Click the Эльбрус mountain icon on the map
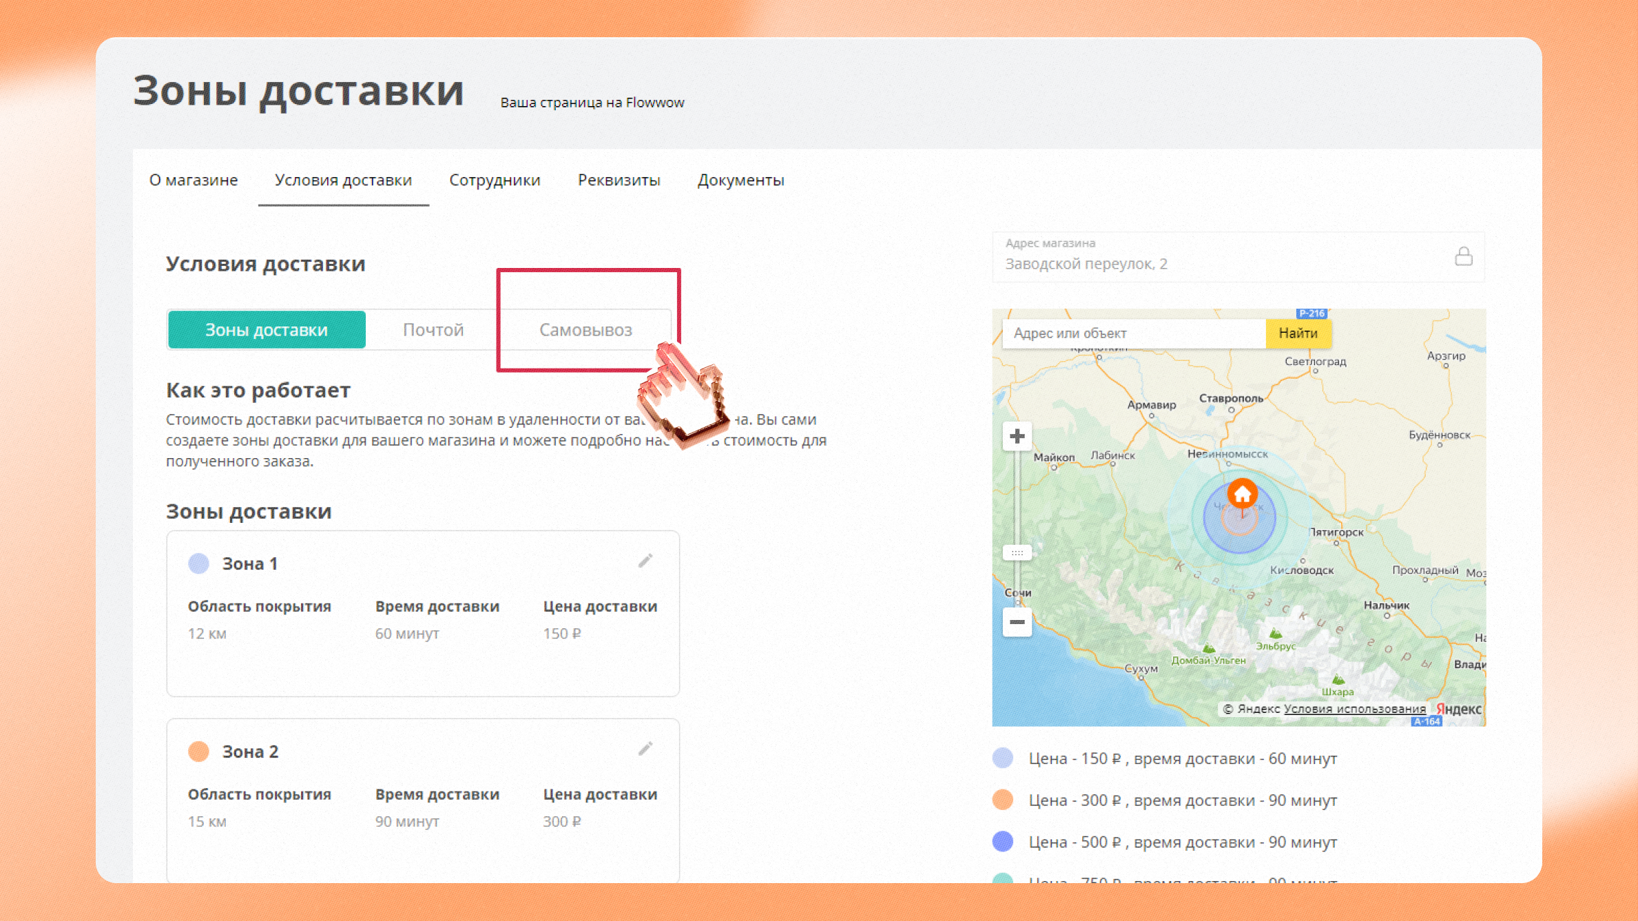The width and height of the screenshot is (1638, 921). 1276,634
